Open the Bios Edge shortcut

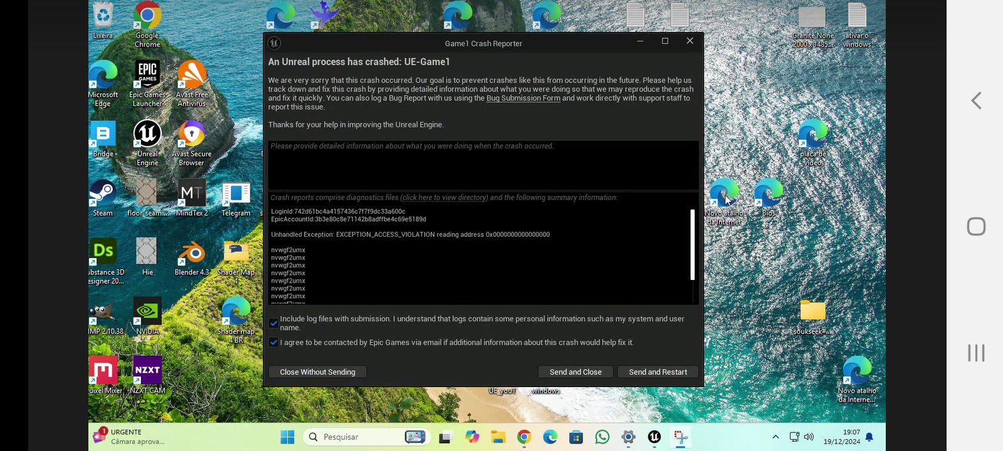(769, 198)
